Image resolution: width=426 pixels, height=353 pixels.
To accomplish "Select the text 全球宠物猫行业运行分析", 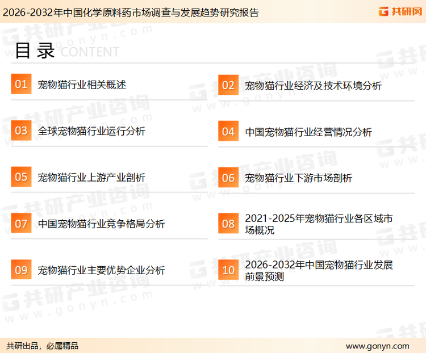I will coord(91,131).
